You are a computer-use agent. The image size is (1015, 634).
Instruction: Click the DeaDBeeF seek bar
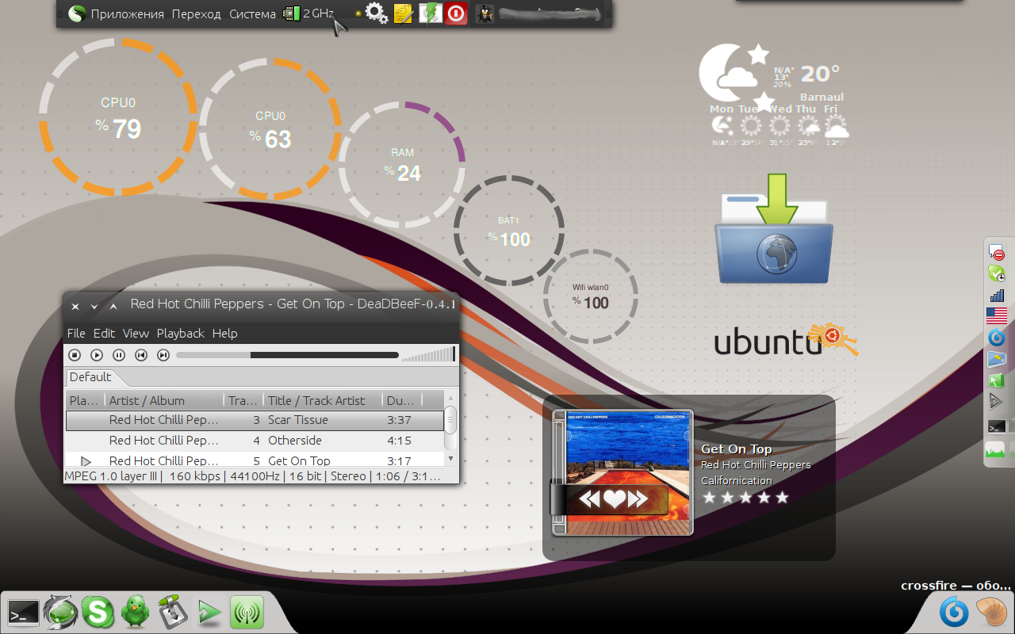(x=287, y=355)
